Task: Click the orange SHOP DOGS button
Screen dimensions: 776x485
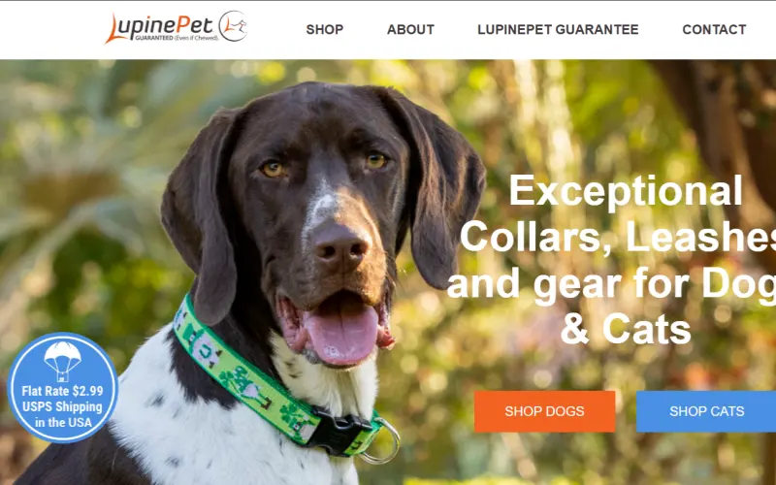Action: [544, 411]
